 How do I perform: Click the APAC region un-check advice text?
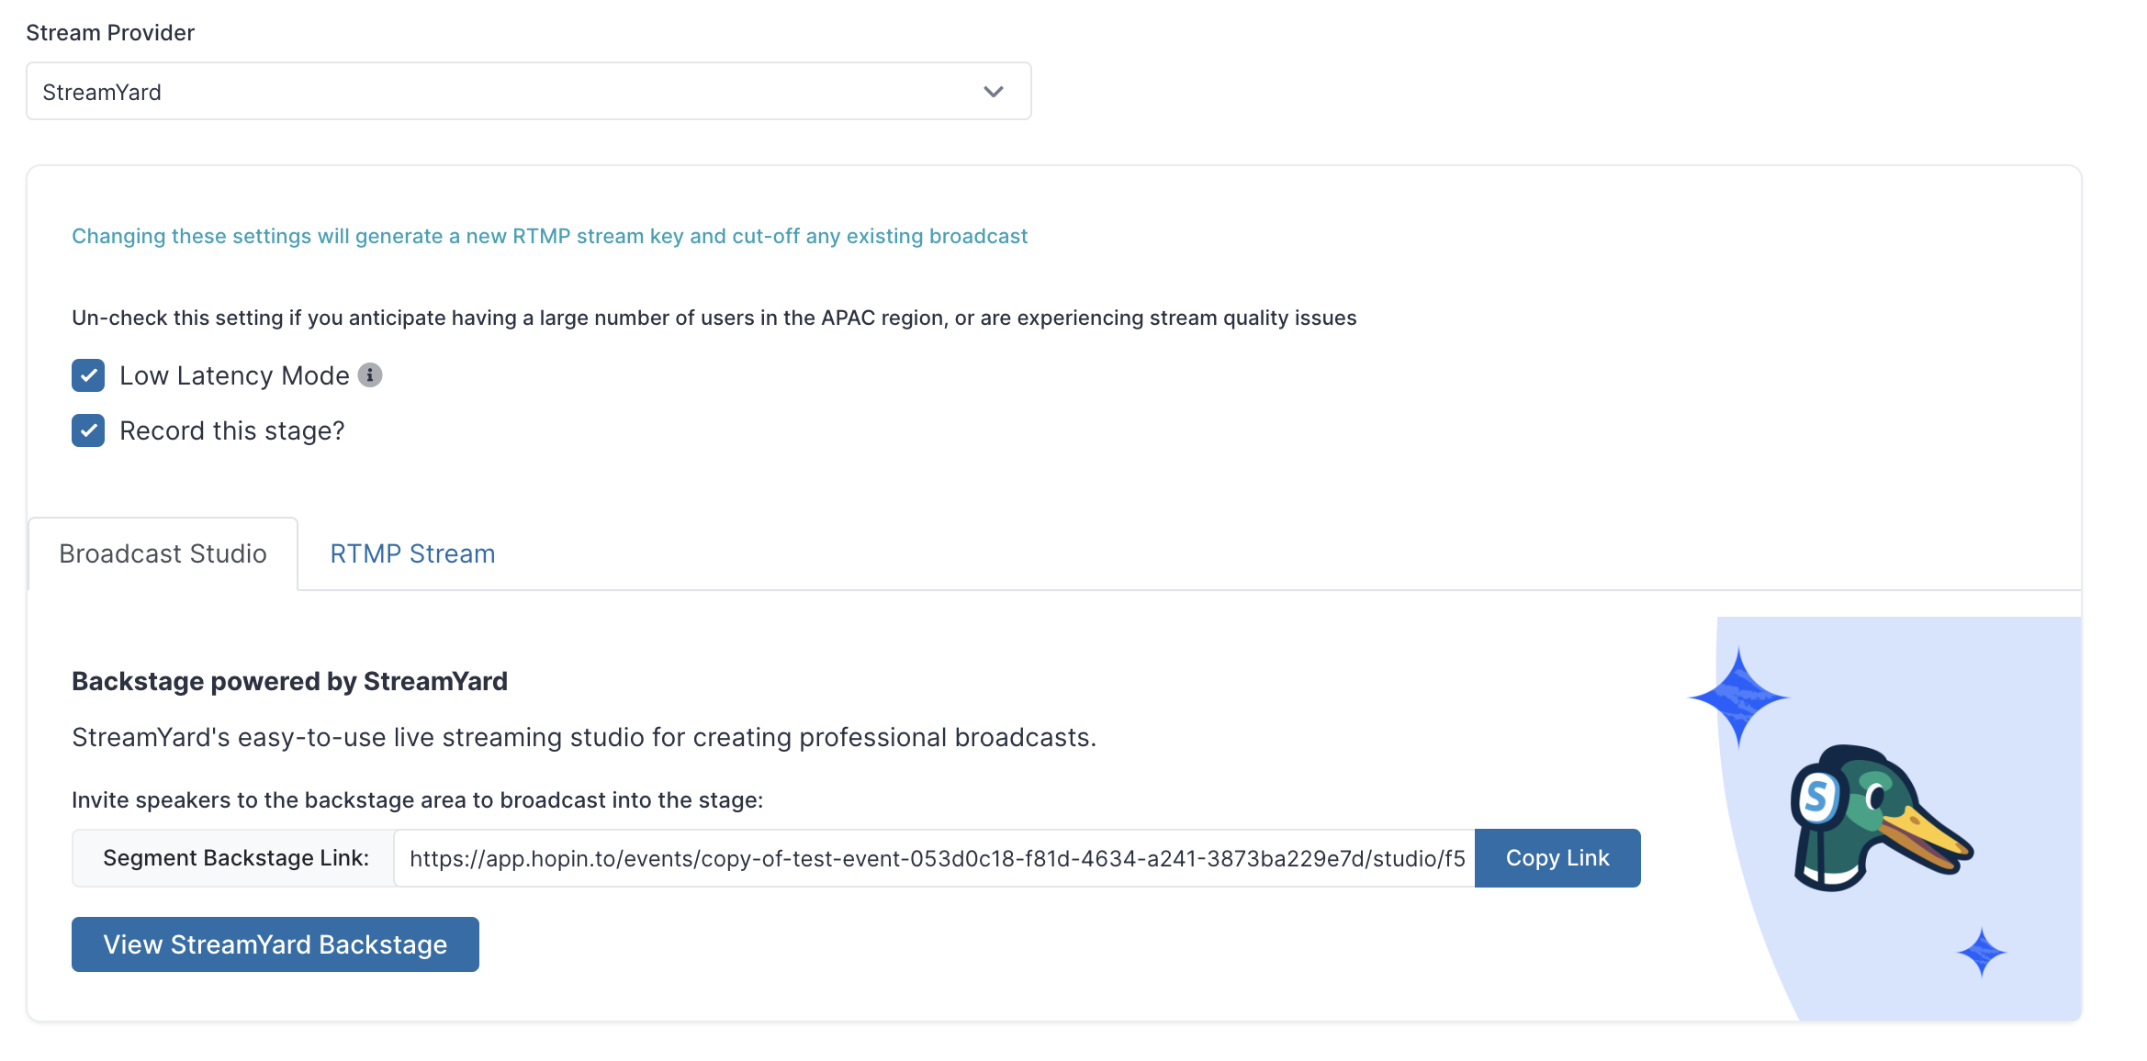[x=714, y=318]
